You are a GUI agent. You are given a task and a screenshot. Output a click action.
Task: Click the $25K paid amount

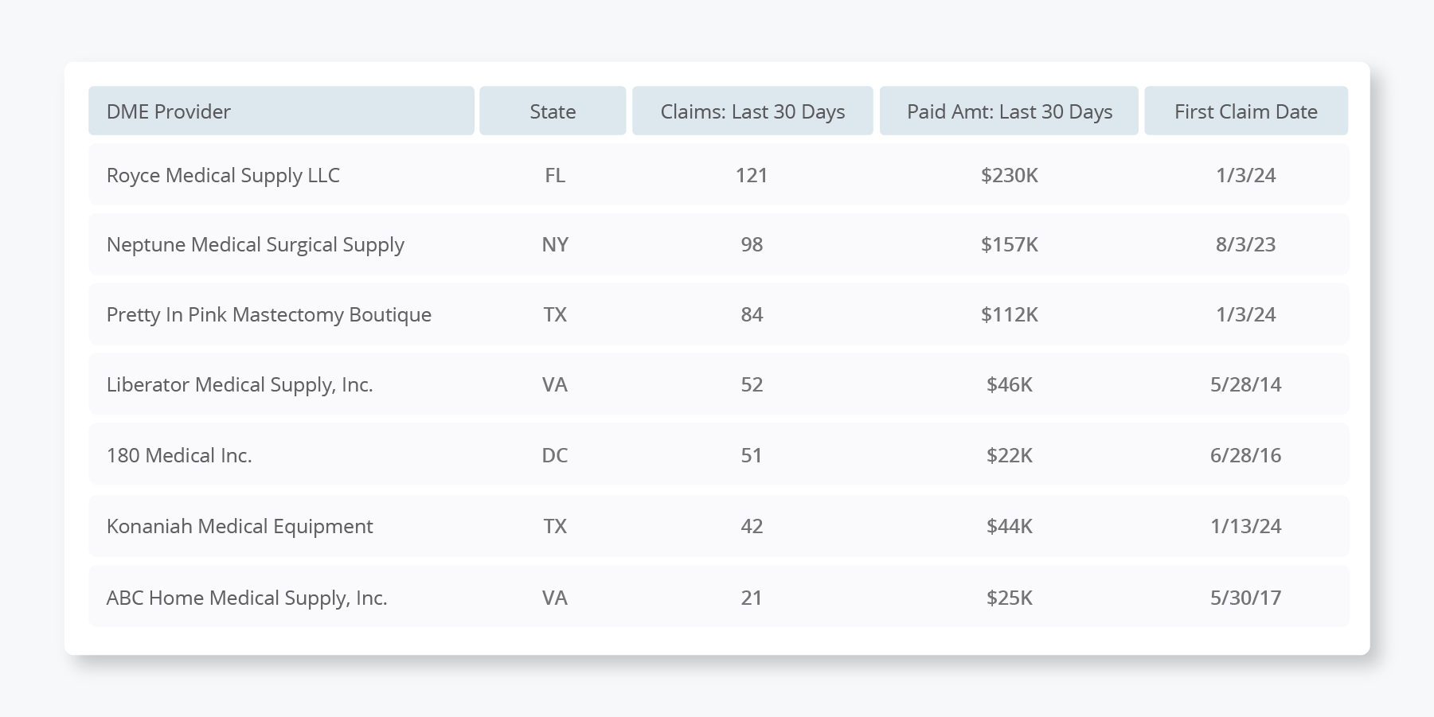(x=1010, y=598)
